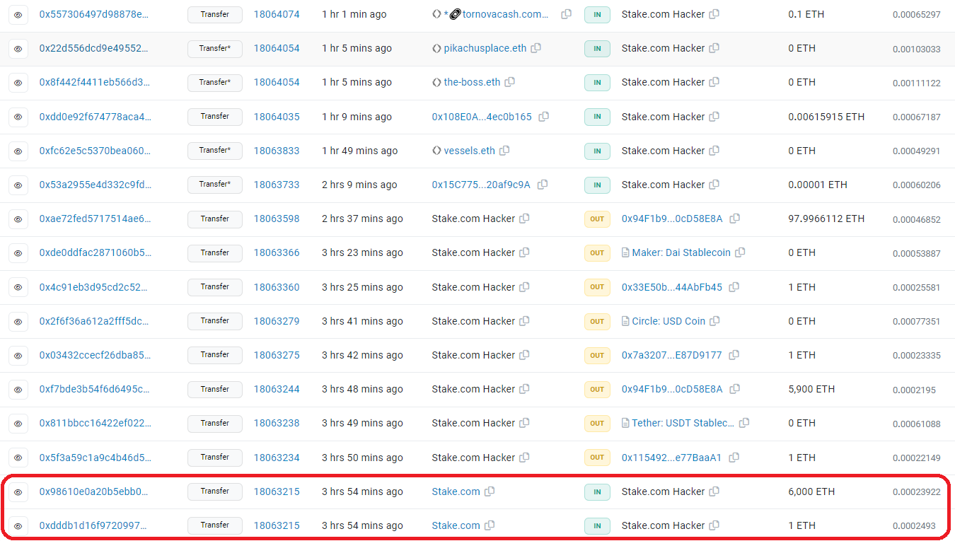Image resolution: width=955 pixels, height=541 pixels.
Task: Copy pikachusplace.eth address
Action: [x=536, y=48]
